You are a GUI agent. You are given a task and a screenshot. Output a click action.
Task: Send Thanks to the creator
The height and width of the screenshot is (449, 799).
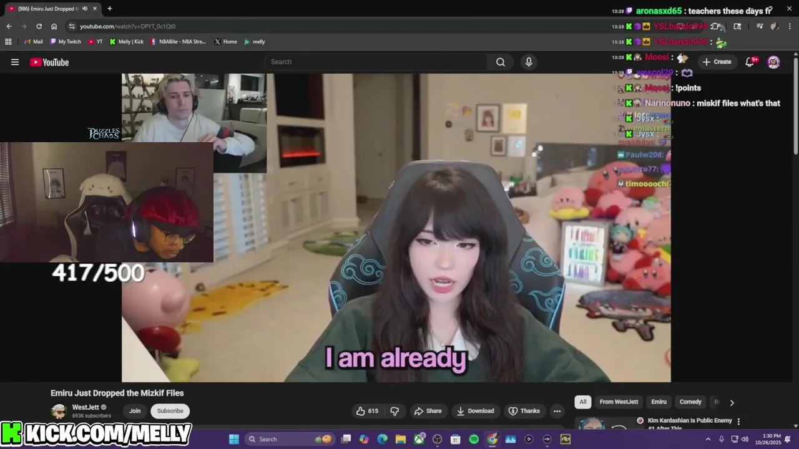pyautogui.click(x=524, y=411)
